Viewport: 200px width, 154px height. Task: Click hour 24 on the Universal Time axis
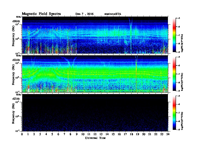pyautogui.click(x=168, y=134)
